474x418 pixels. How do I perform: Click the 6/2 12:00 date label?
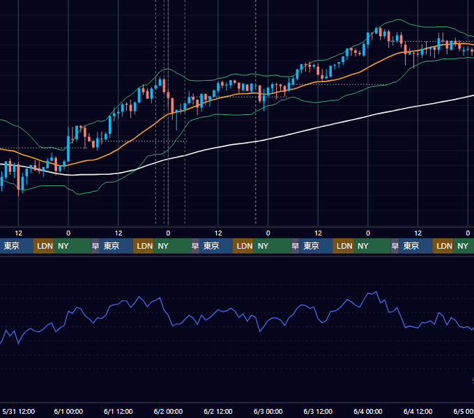(218, 411)
